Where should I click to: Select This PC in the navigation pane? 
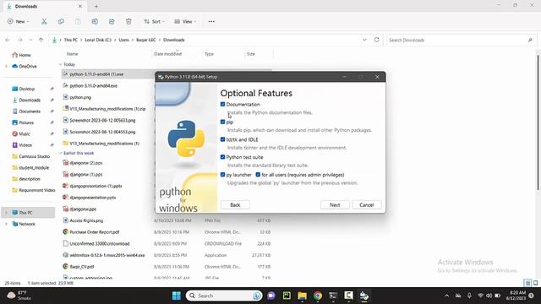click(x=28, y=212)
